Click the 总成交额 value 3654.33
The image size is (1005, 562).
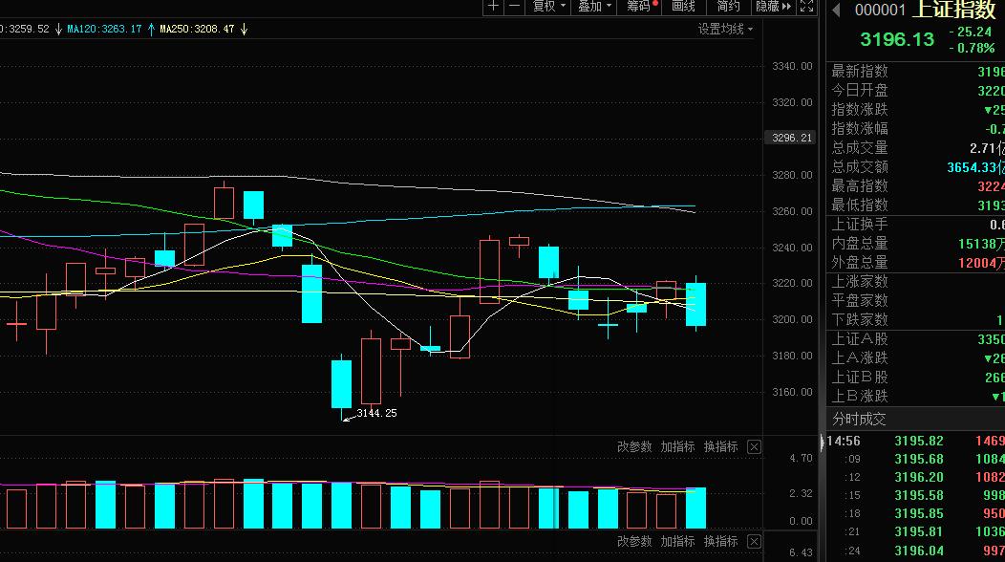pyautogui.click(x=975, y=167)
